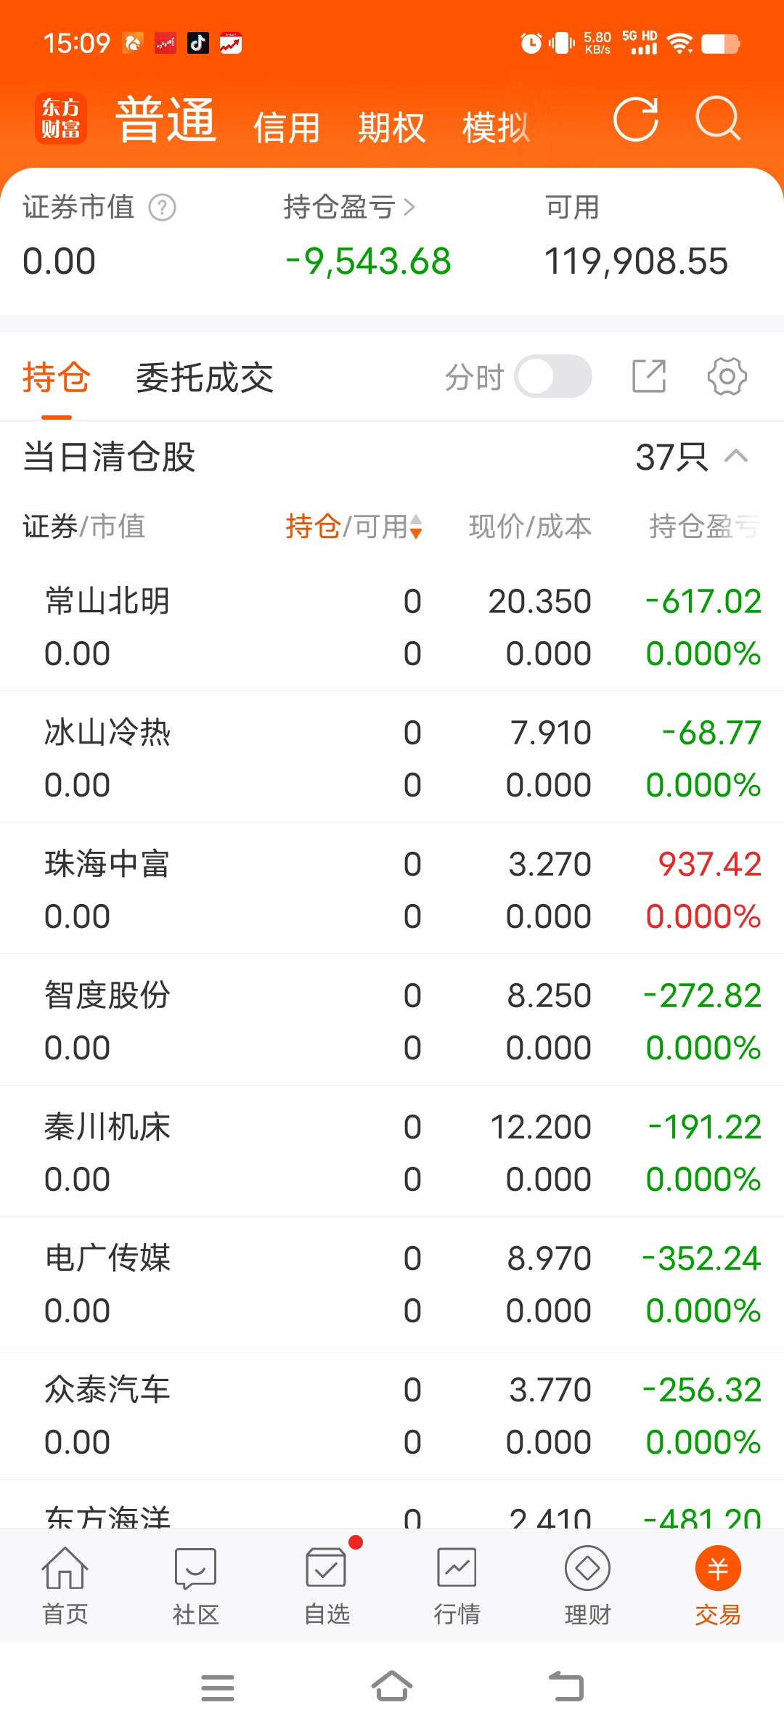Tap the TikTok notification icon
This screenshot has width=784, height=1734.
tap(198, 43)
